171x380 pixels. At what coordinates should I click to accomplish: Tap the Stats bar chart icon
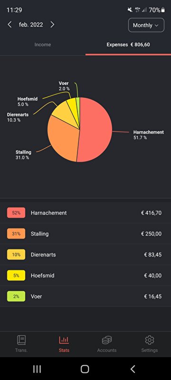point(64,340)
